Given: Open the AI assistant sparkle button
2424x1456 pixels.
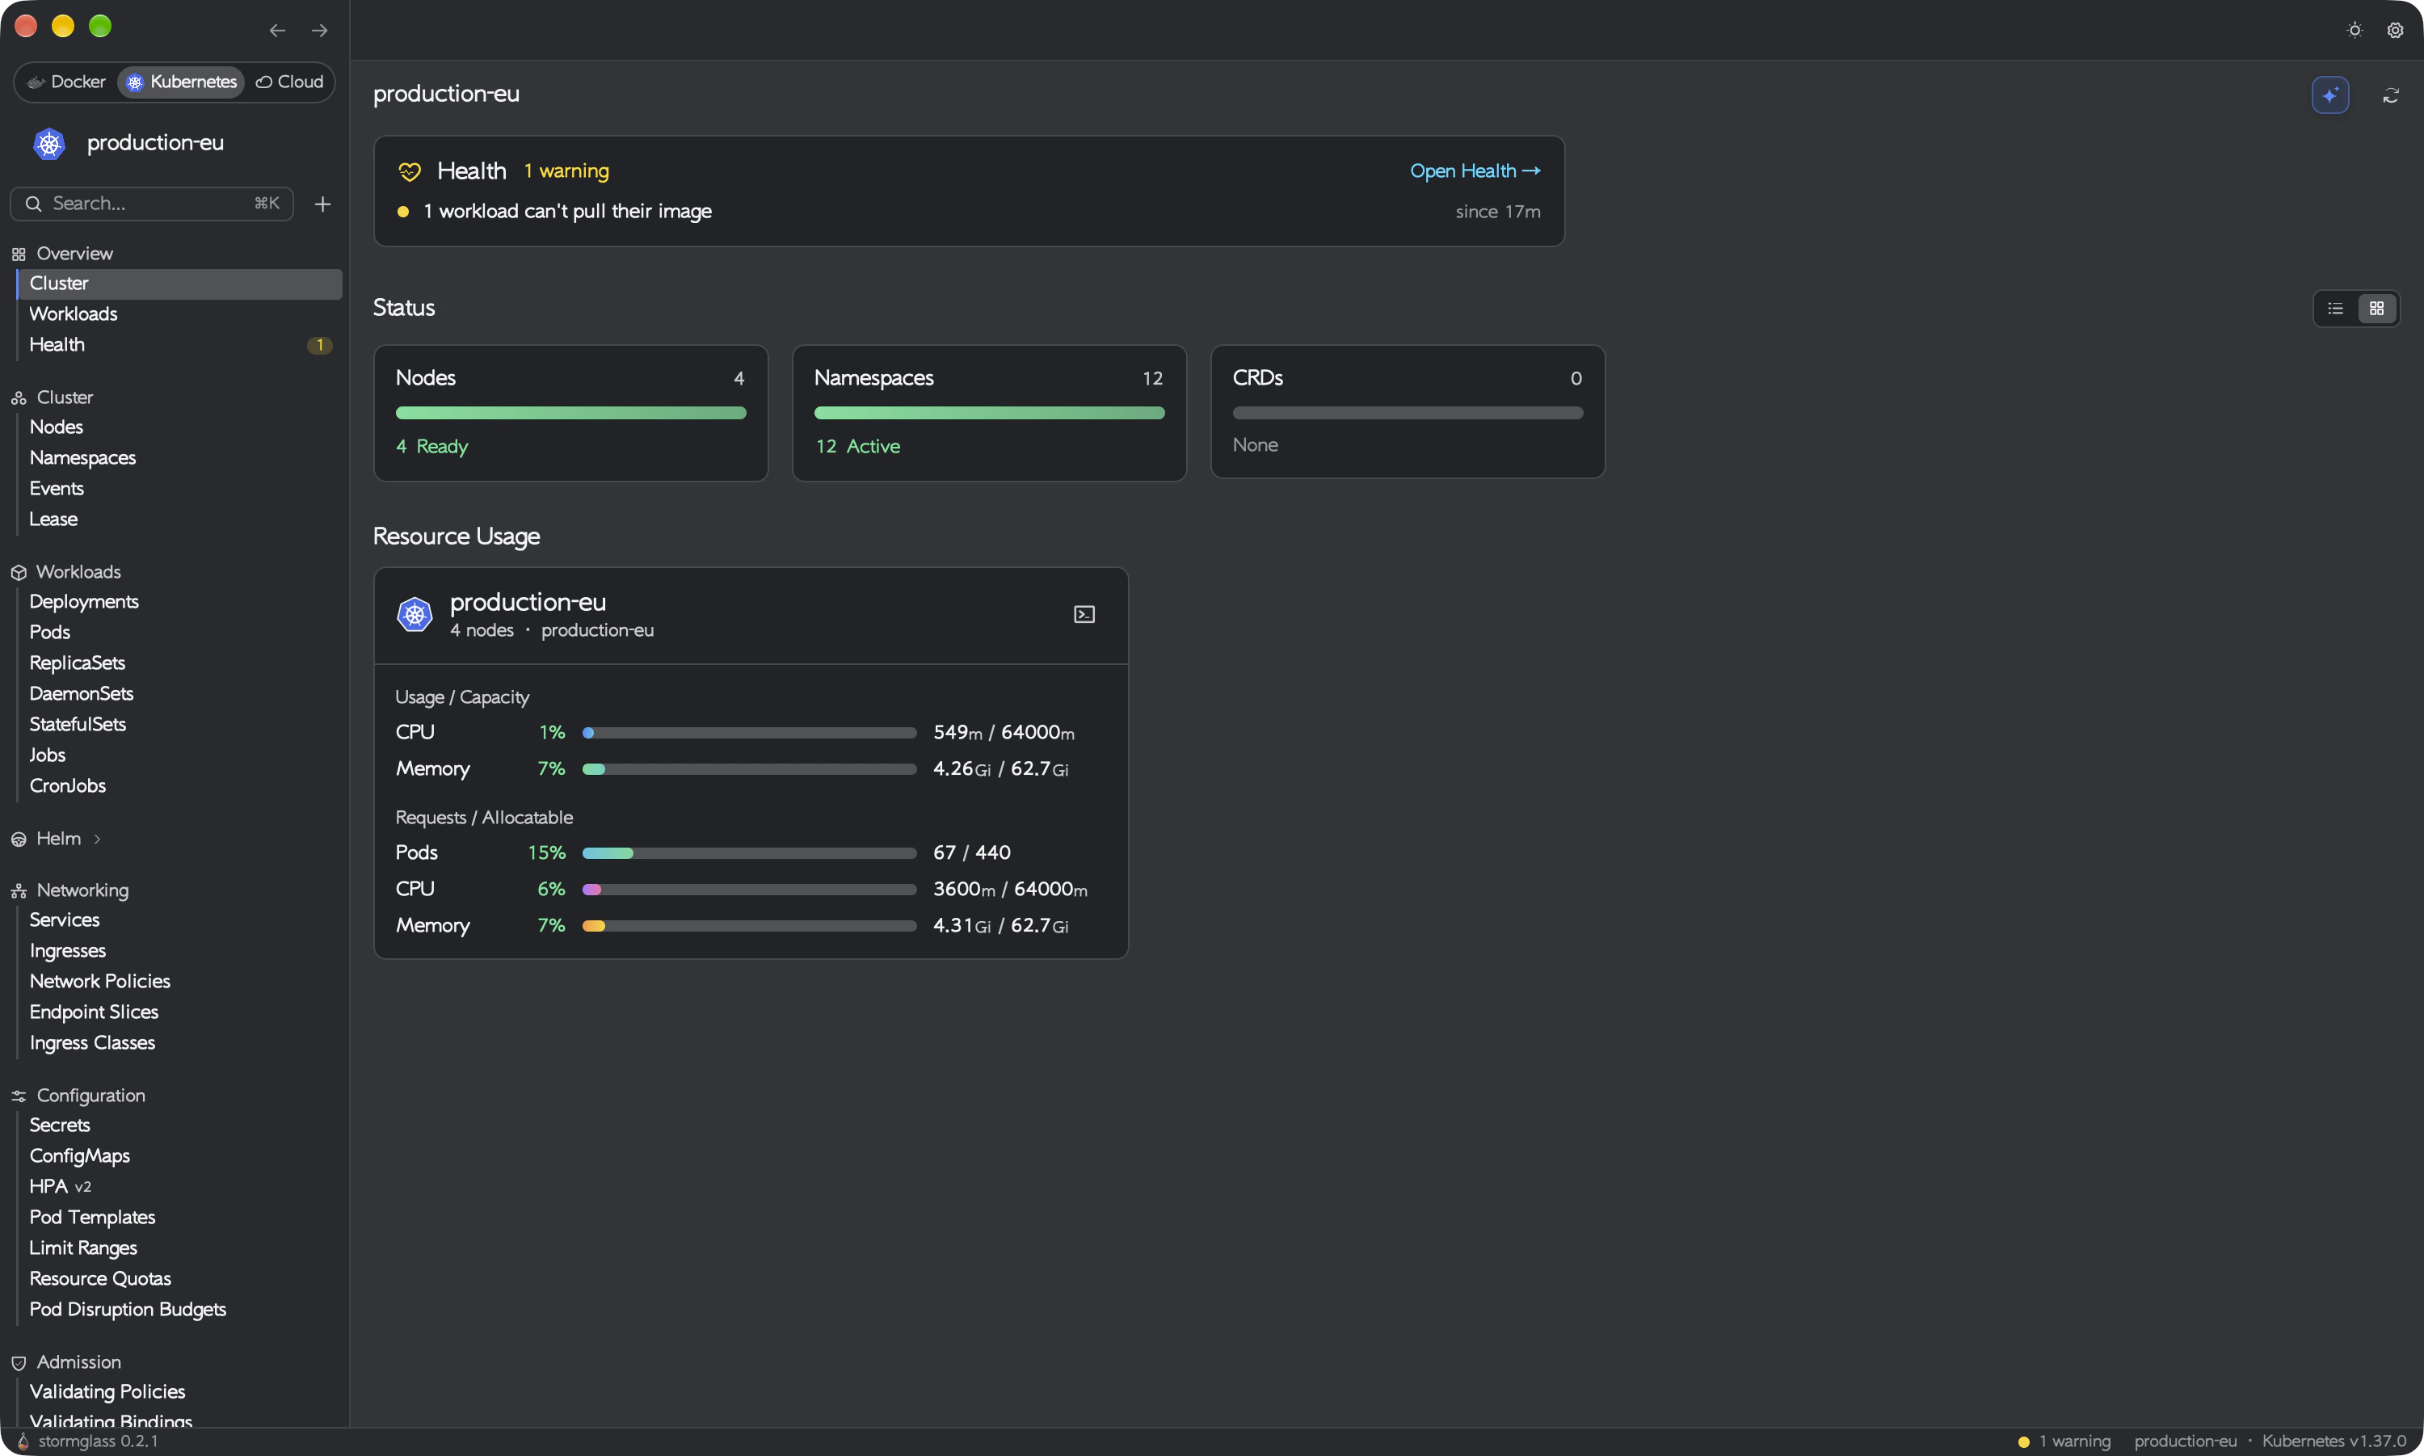Looking at the screenshot, I should [2329, 95].
